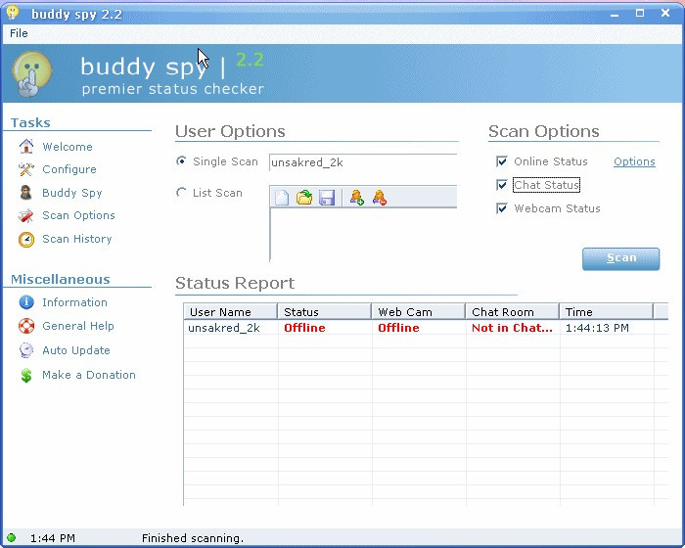Click the save list floppy icon
This screenshot has height=548, width=685.
point(327,198)
